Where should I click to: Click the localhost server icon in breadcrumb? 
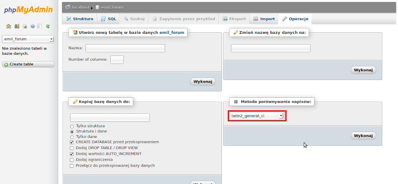click(x=68, y=7)
